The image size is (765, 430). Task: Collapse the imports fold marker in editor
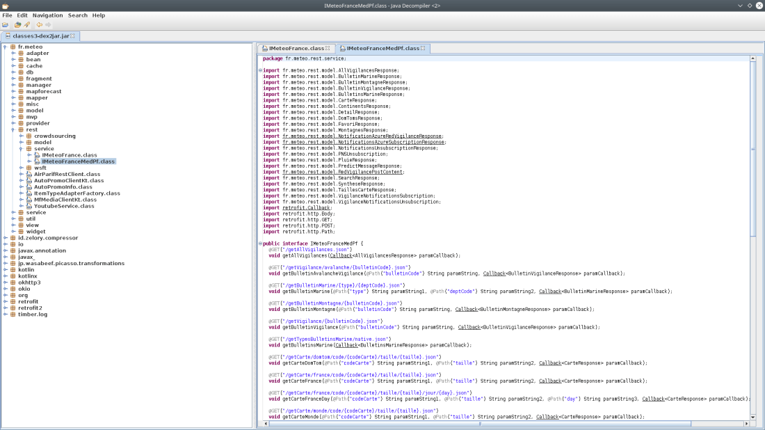pyautogui.click(x=260, y=70)
